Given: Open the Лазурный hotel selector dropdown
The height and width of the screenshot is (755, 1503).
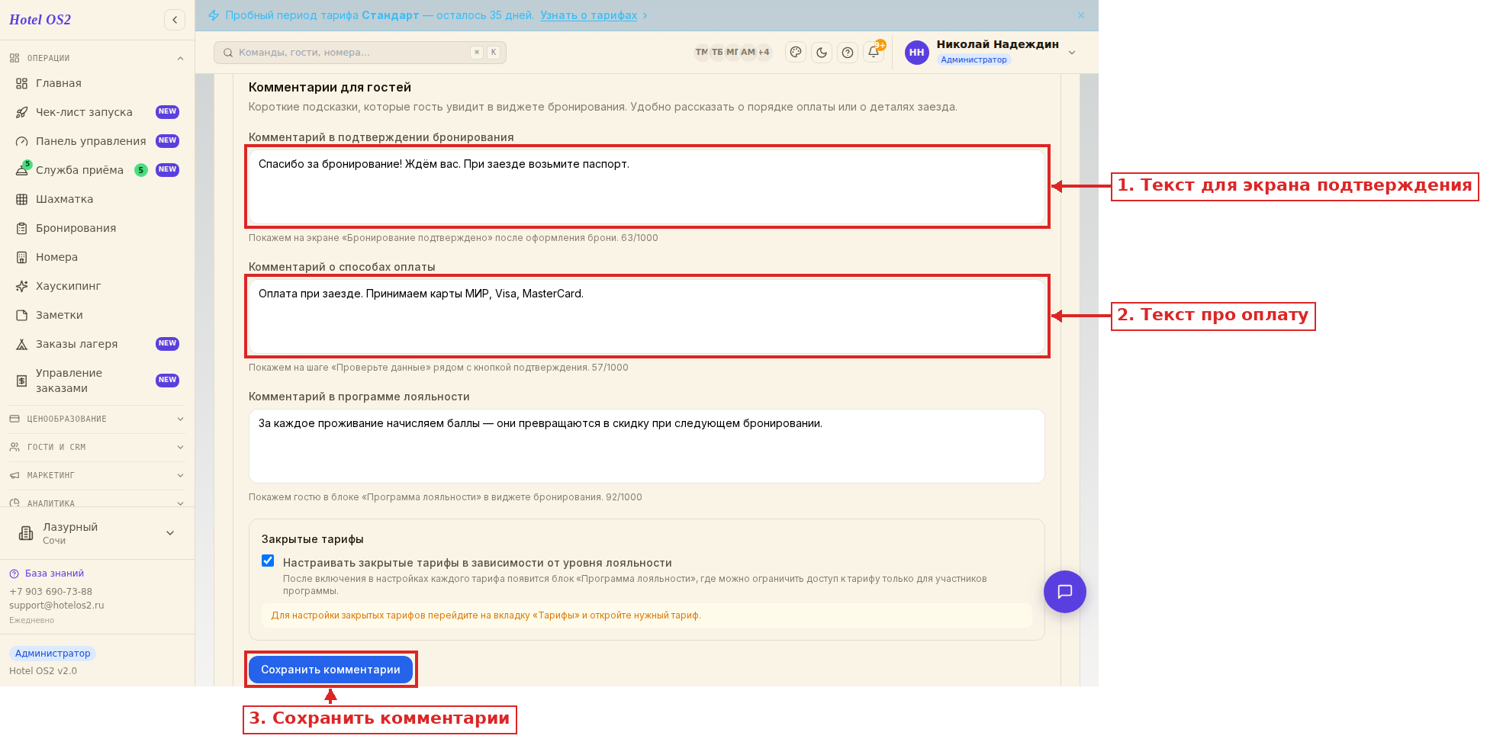Looking at the screenshot, I should click(98, 533).
